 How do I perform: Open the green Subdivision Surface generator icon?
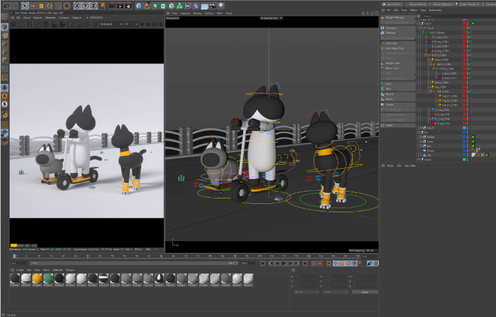(155, 6)
